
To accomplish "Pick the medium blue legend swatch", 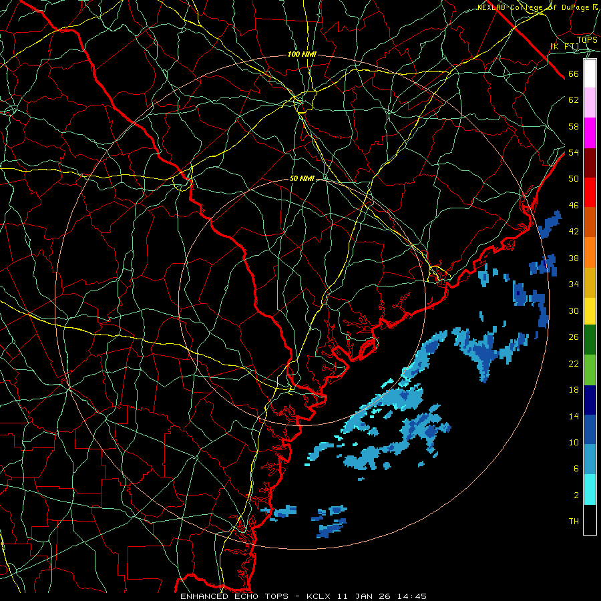I will [590, 429].
